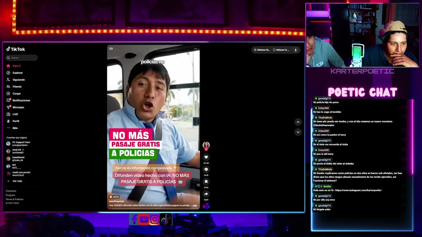Open the spinning sound disc icon
This screenshot has height=237, width=422.
206,206
